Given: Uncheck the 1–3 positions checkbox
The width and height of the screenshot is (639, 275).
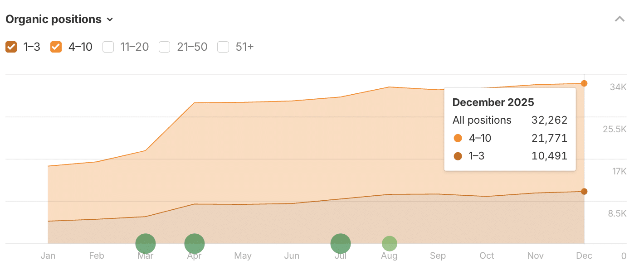Looking at the screenshot, I should [x=11, y=47].
